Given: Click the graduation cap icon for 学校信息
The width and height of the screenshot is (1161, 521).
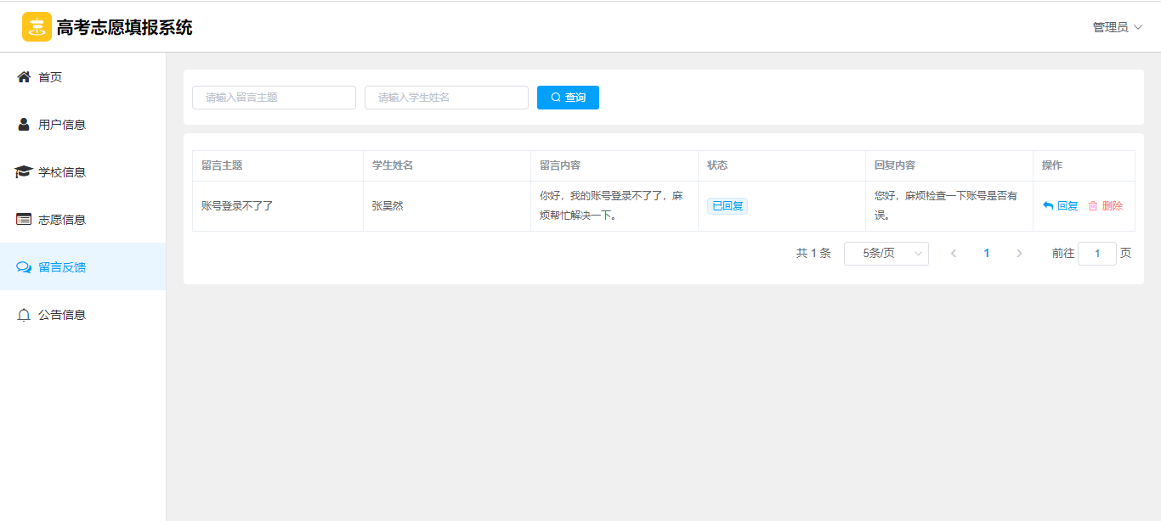Looking at the screenshot, I should [24, 172].
